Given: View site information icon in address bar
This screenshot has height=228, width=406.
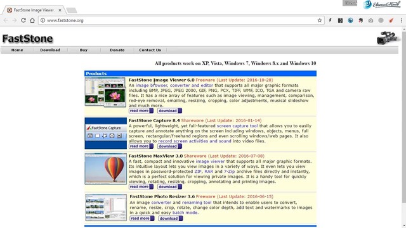Looking at the screenshot, I should point(43,20).
